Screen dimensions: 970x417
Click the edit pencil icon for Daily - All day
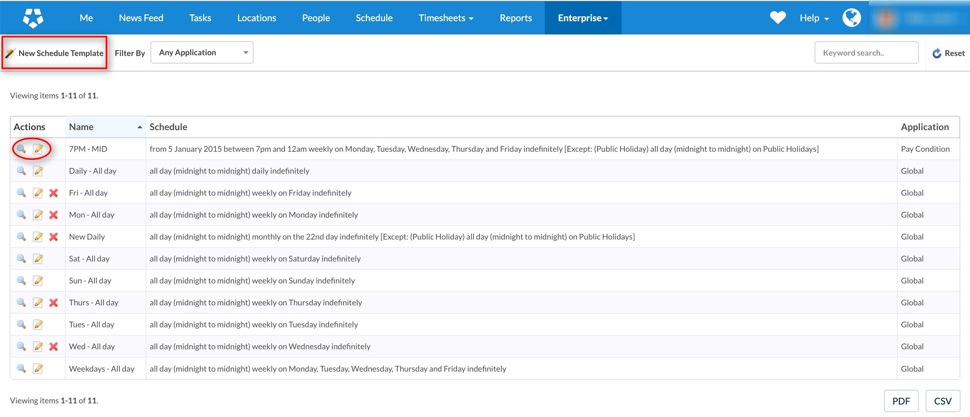pos(38,171)
